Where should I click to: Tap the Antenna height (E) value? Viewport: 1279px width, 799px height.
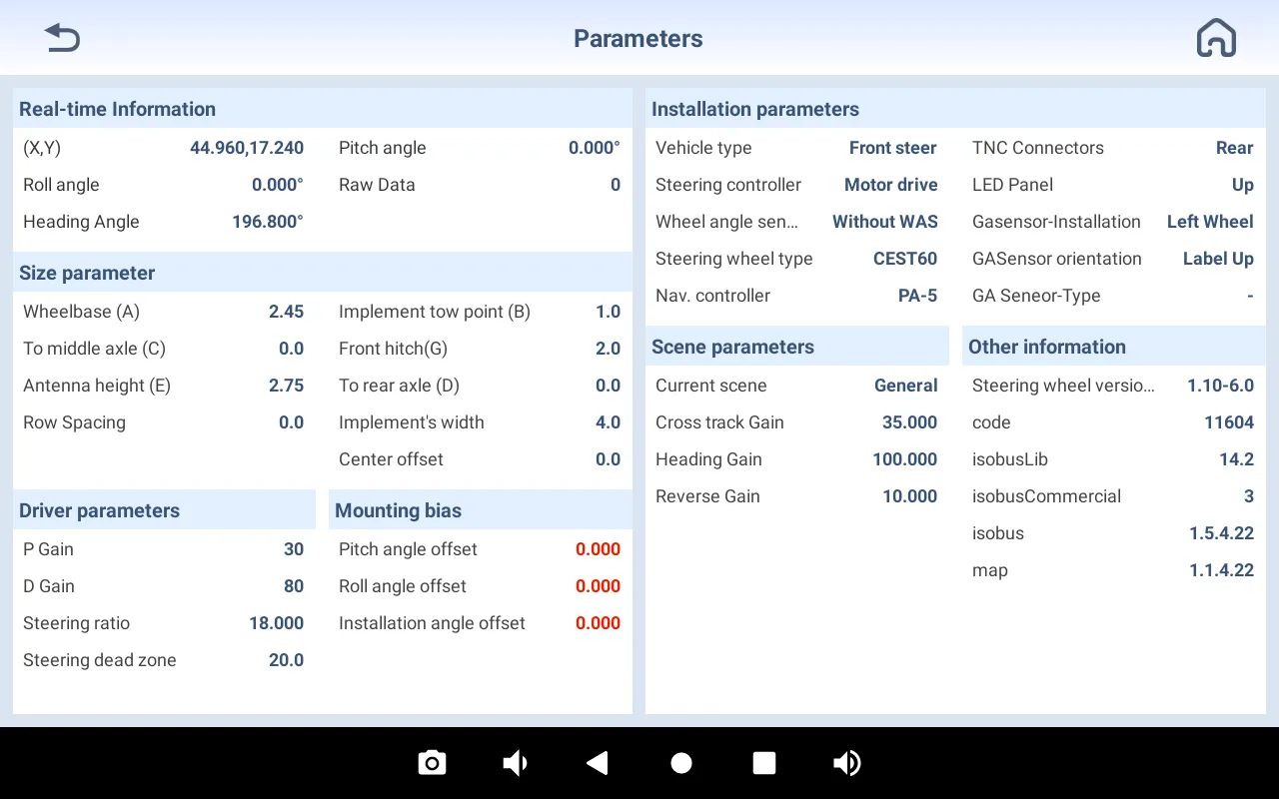286,386
